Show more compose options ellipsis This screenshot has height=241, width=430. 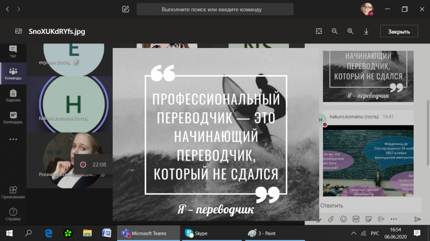394,219
